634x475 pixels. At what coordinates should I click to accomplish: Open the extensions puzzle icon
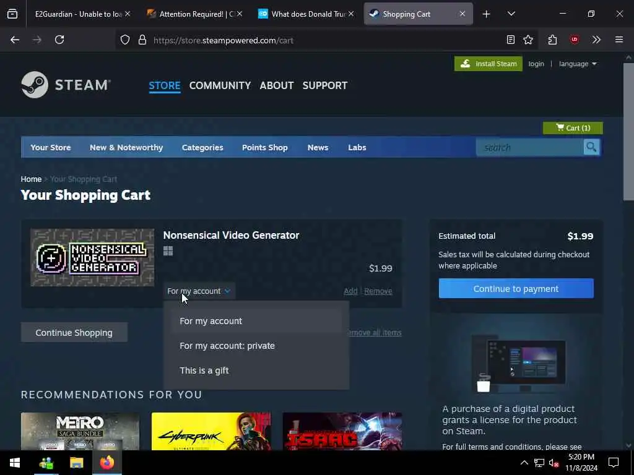(x=553, y=40)
